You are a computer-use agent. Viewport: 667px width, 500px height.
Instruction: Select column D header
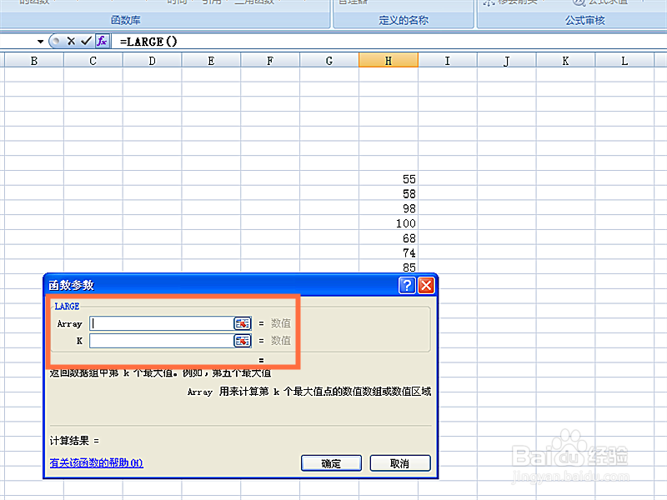point(152,61)
